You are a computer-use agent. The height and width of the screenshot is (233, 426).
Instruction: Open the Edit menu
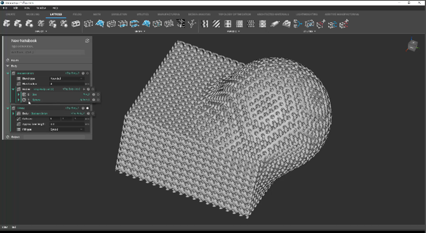coord(16,8)
